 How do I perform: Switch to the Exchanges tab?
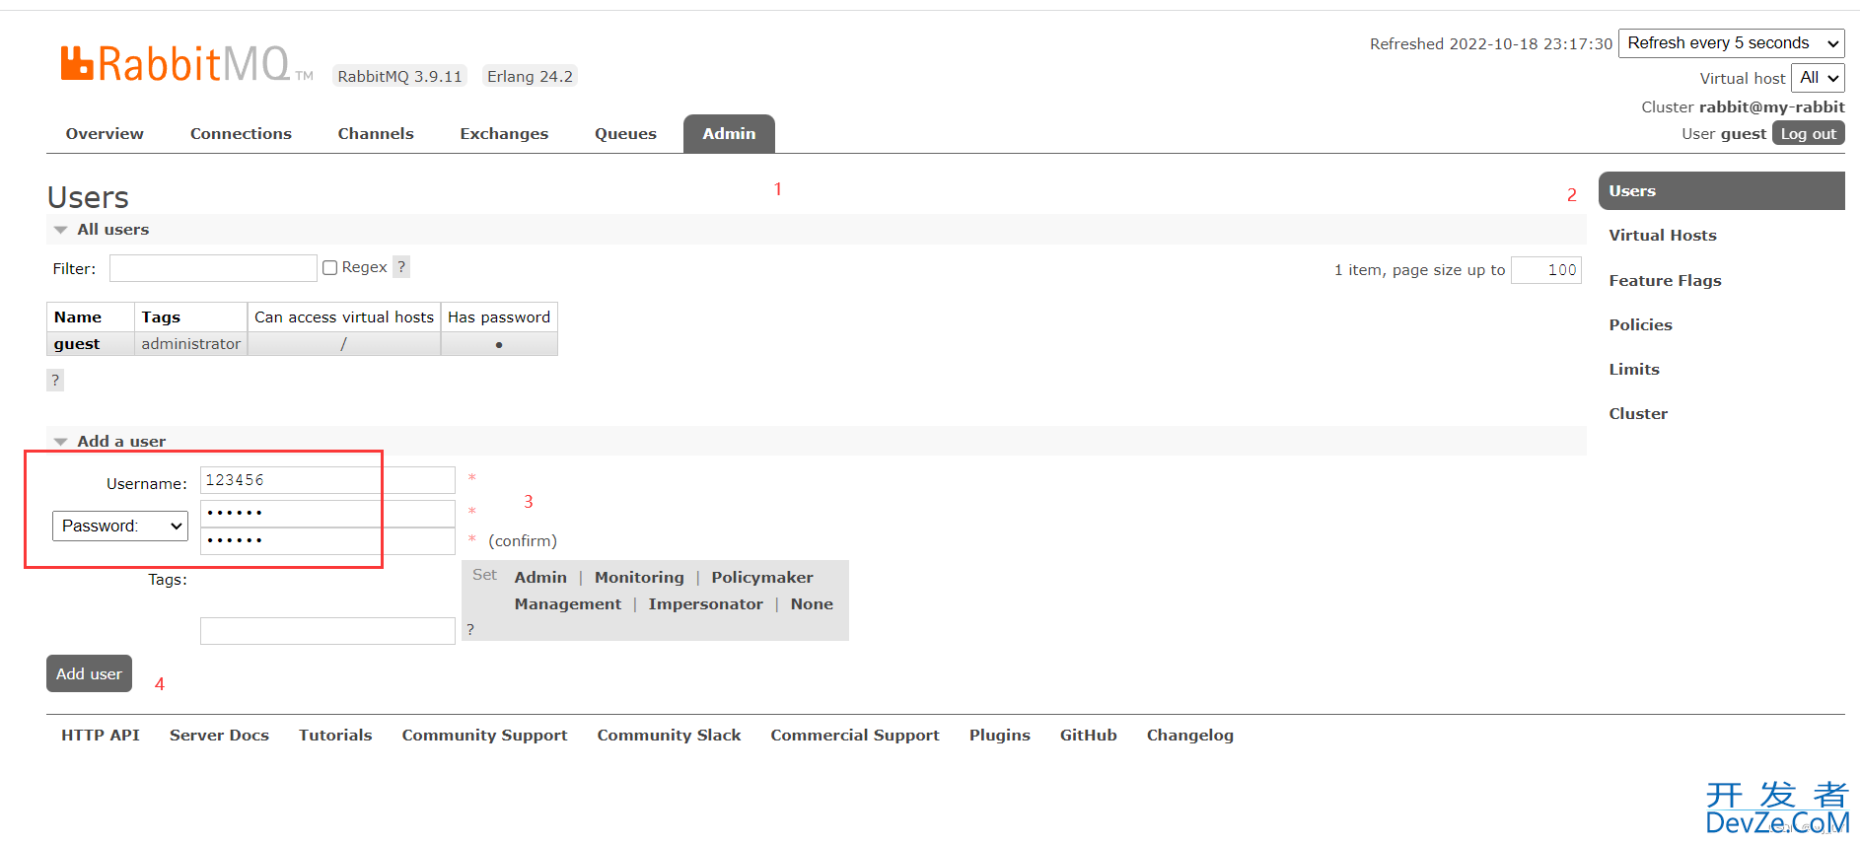(504, 134)
